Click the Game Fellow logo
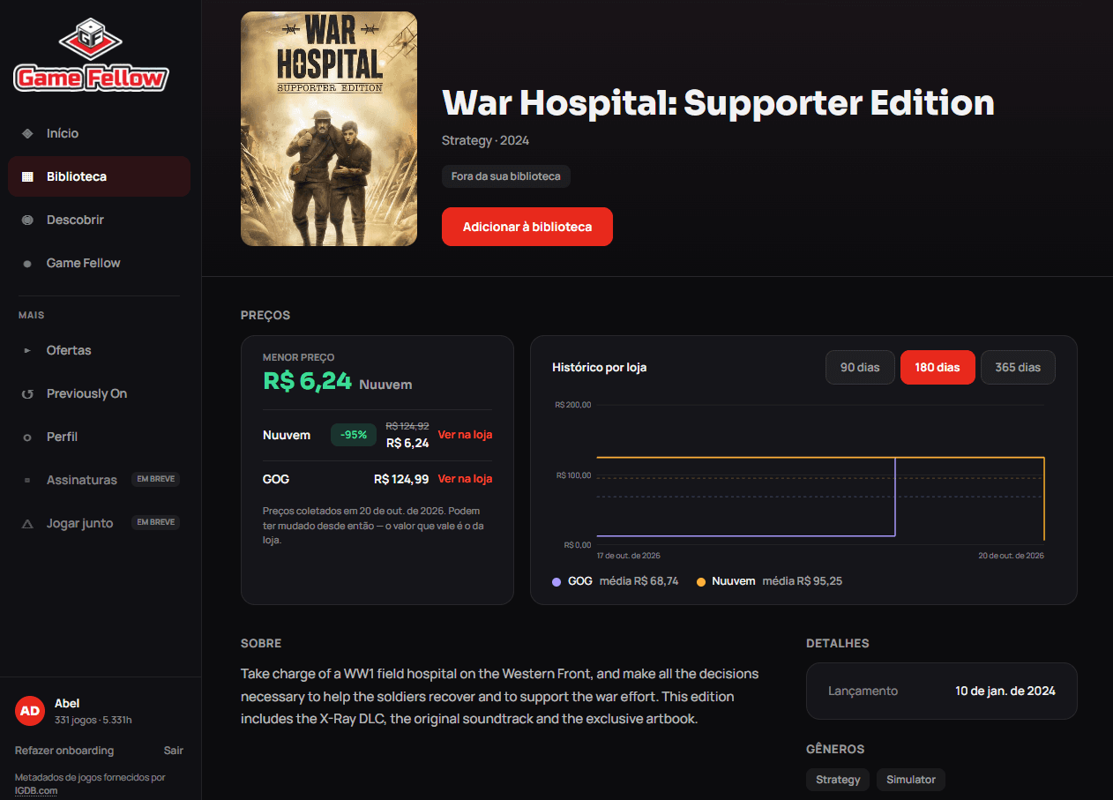Viewport: 1113px width, 800px height. (91, 56)
